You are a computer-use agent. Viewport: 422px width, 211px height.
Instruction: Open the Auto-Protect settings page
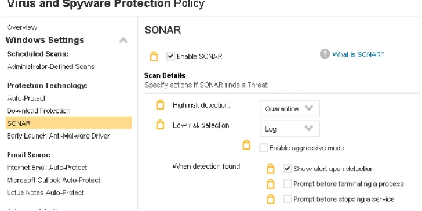[x=27, y=98]
